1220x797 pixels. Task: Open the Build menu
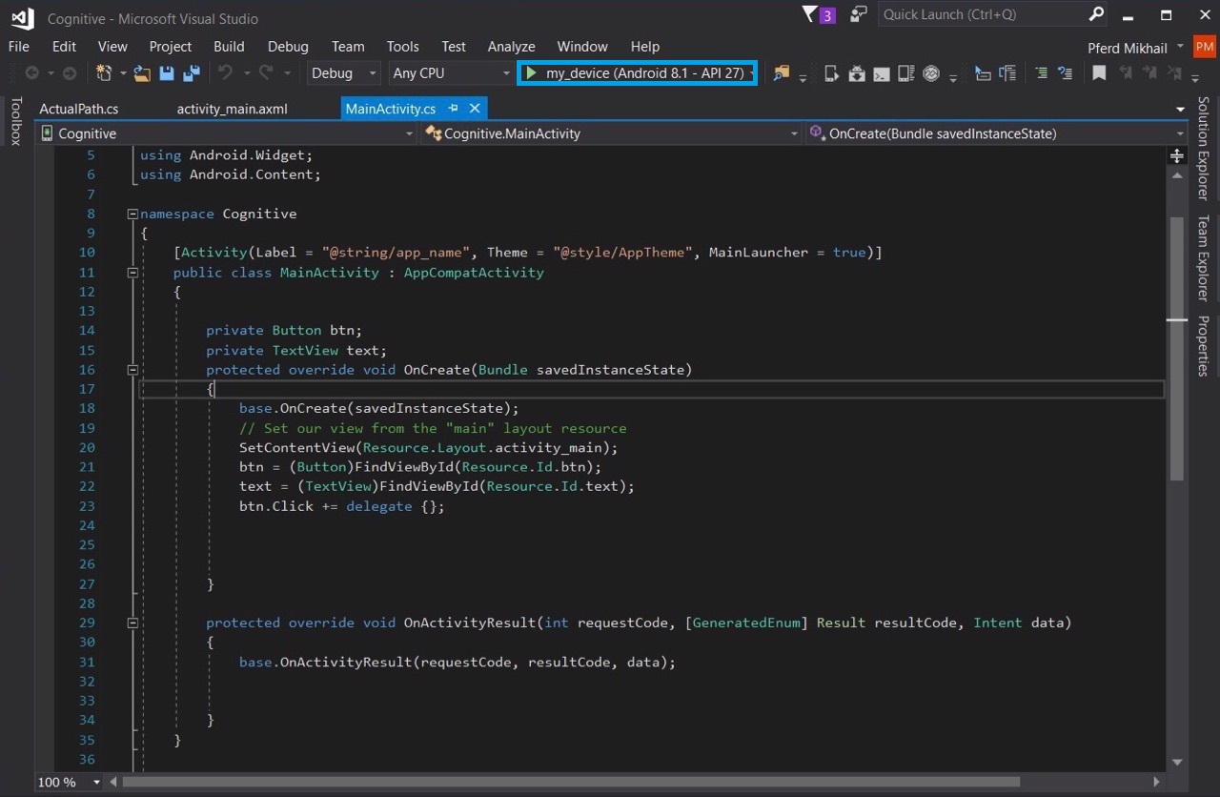[x=229, y=46]
